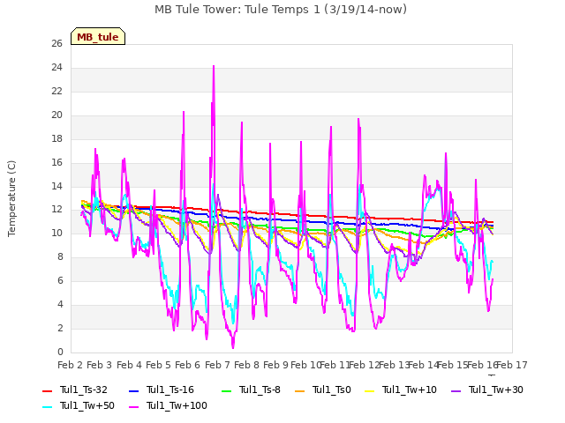565x423 pixels.
Task: Click the 0 y-axis tick label
Action: tap(60, 352)
